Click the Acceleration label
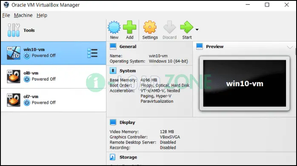297x166 pixels. click(122, 91)
